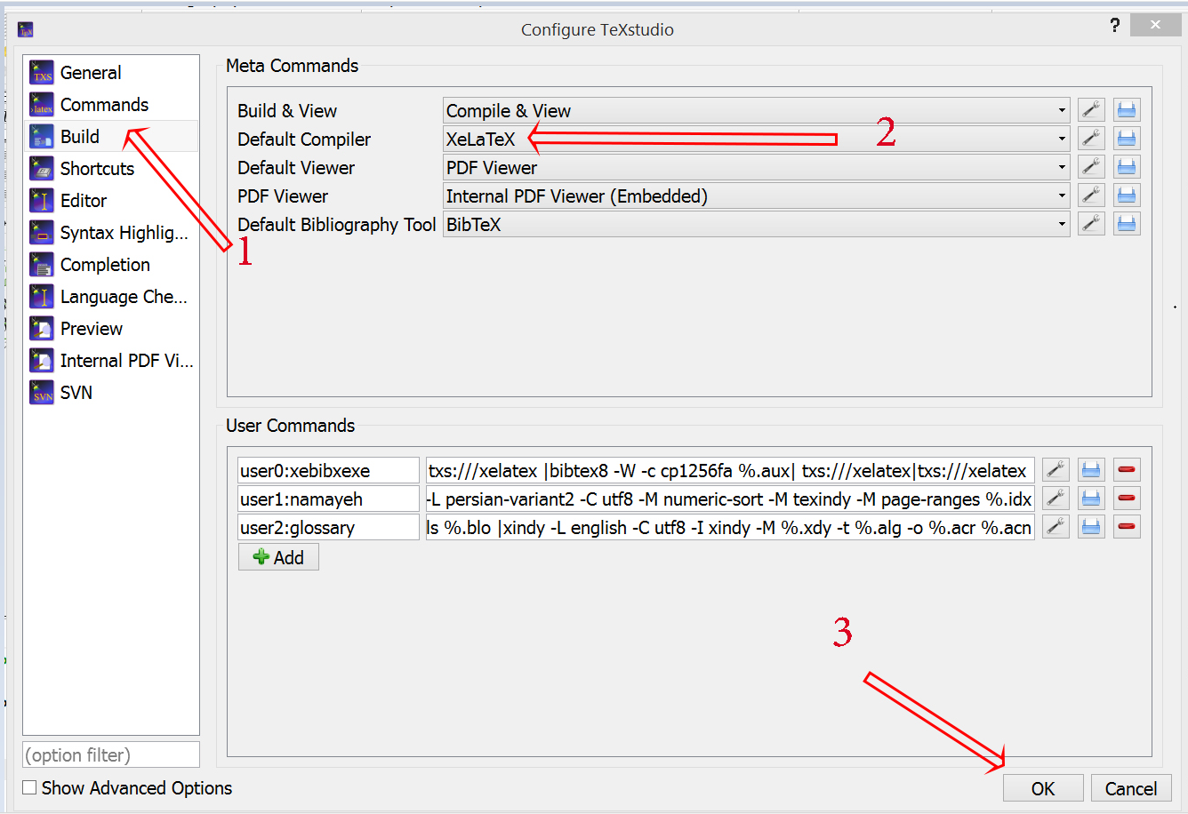Remove the user1:namayeh command with red minus

(x=1127, y=499)
